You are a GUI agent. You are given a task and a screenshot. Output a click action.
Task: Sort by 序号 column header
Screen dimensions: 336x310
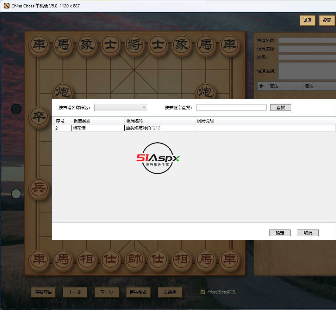click(63, 121)
